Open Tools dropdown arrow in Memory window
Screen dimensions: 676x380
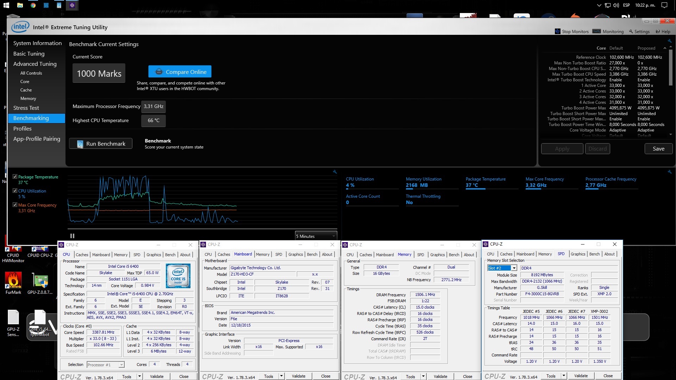point(423,376)
